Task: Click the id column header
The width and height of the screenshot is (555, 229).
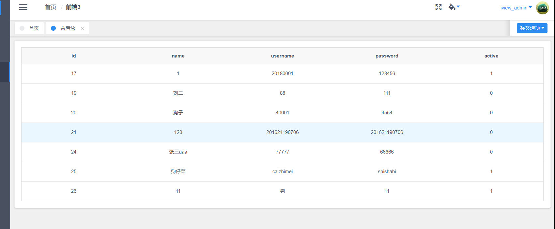Action: tap(74, 56)
